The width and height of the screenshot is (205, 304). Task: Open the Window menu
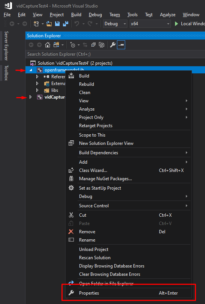pos(191,15)
